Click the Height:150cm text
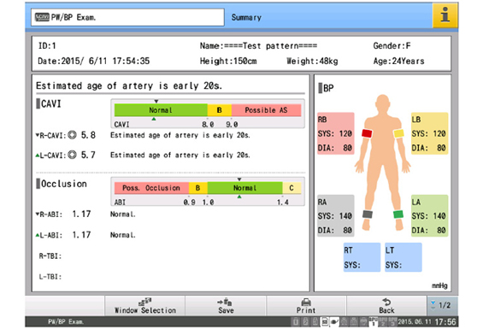483x329 pixels. click(228, 61)
